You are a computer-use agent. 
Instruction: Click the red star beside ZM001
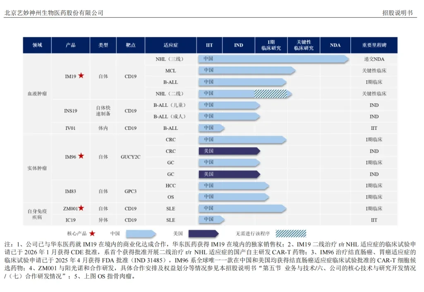coord(81,208)
